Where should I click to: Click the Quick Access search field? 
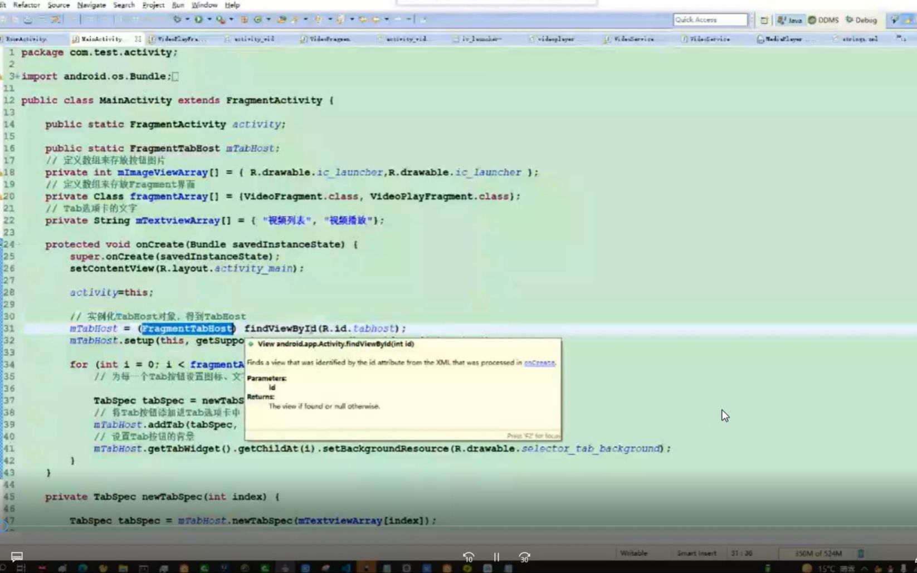coord(710,19)
